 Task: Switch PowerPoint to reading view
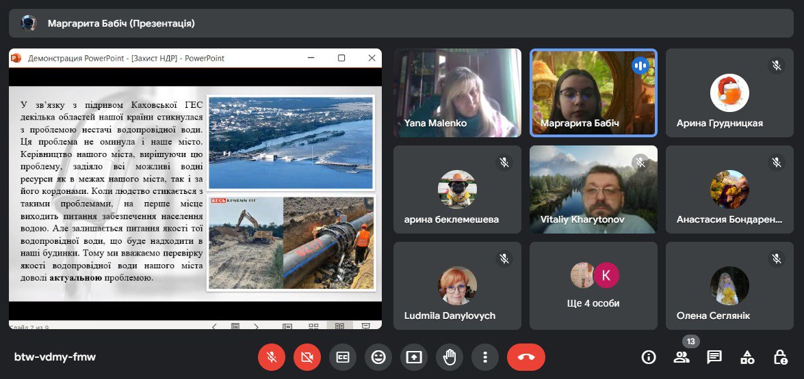click(339, 326)
